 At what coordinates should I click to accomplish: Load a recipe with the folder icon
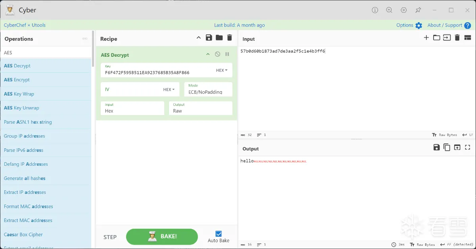[x=219, y=38]
